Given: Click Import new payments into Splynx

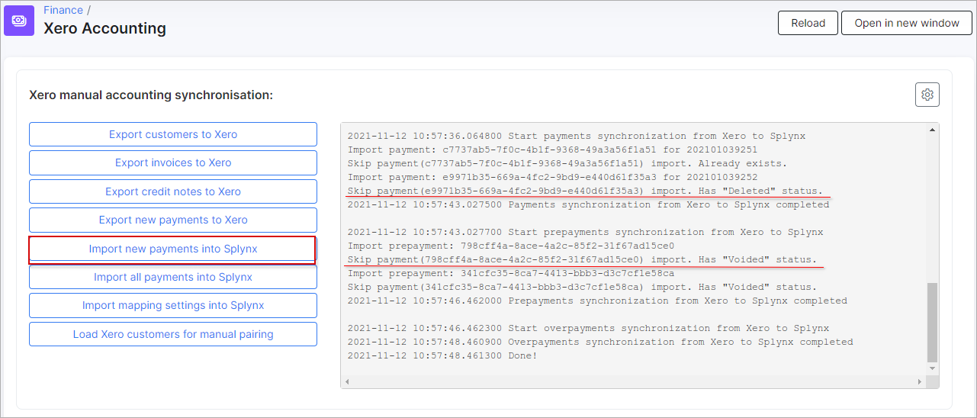Looking at the screenshot, I should pos(173,249).
